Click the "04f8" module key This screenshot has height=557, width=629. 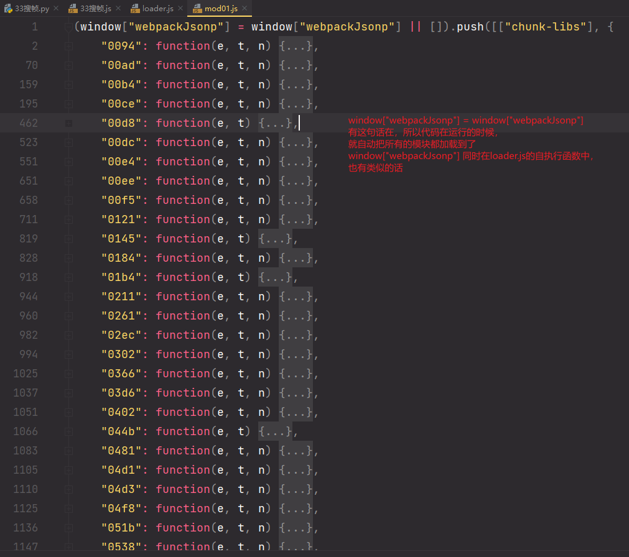point(121,509)
